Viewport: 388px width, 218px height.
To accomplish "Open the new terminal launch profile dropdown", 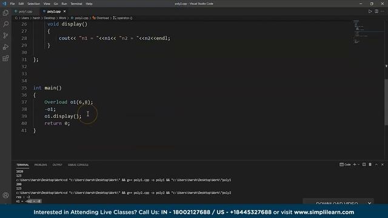I will [x=358, y=165].
